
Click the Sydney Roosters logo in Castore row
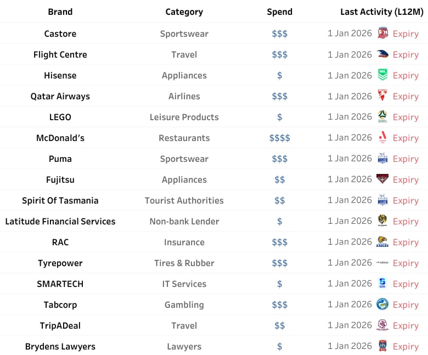(382, 33)
